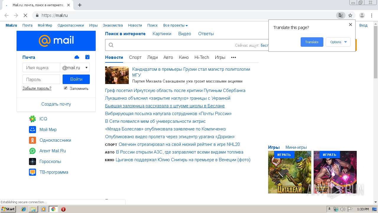Click the Вход link at top right
378x213 pixels.
tap(363, 25)
